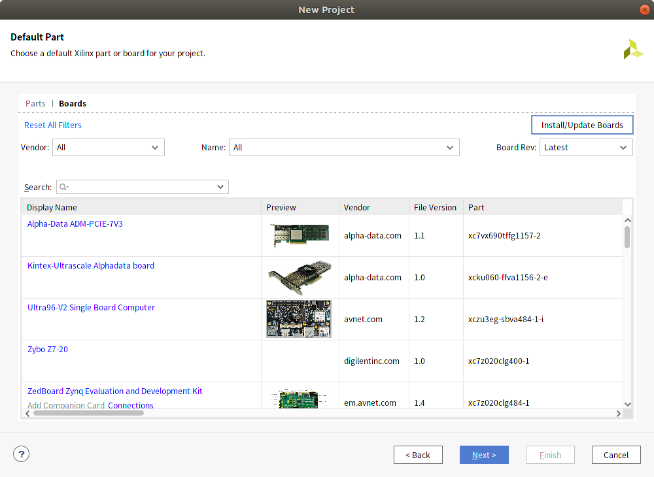This screenshot has width=654, height=477.
Task: Close the New Project dialog
Action: click(x=644, y=10)
